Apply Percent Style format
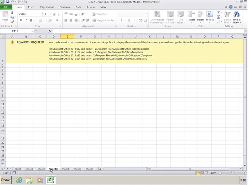 coord(129,20)
